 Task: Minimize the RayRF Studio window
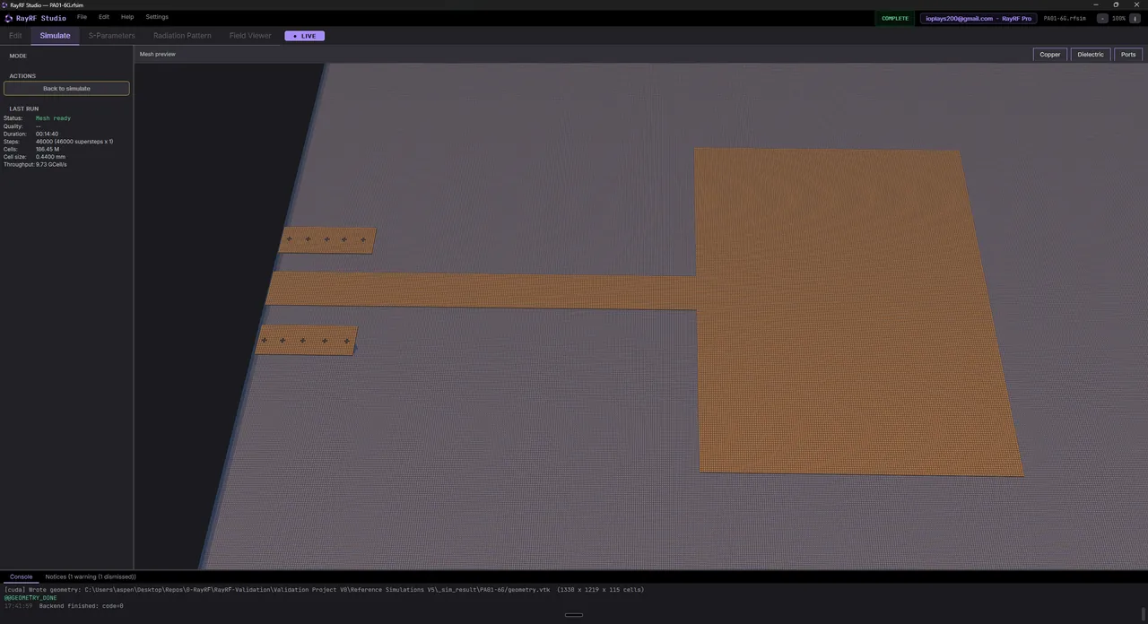pos(1095,4)
